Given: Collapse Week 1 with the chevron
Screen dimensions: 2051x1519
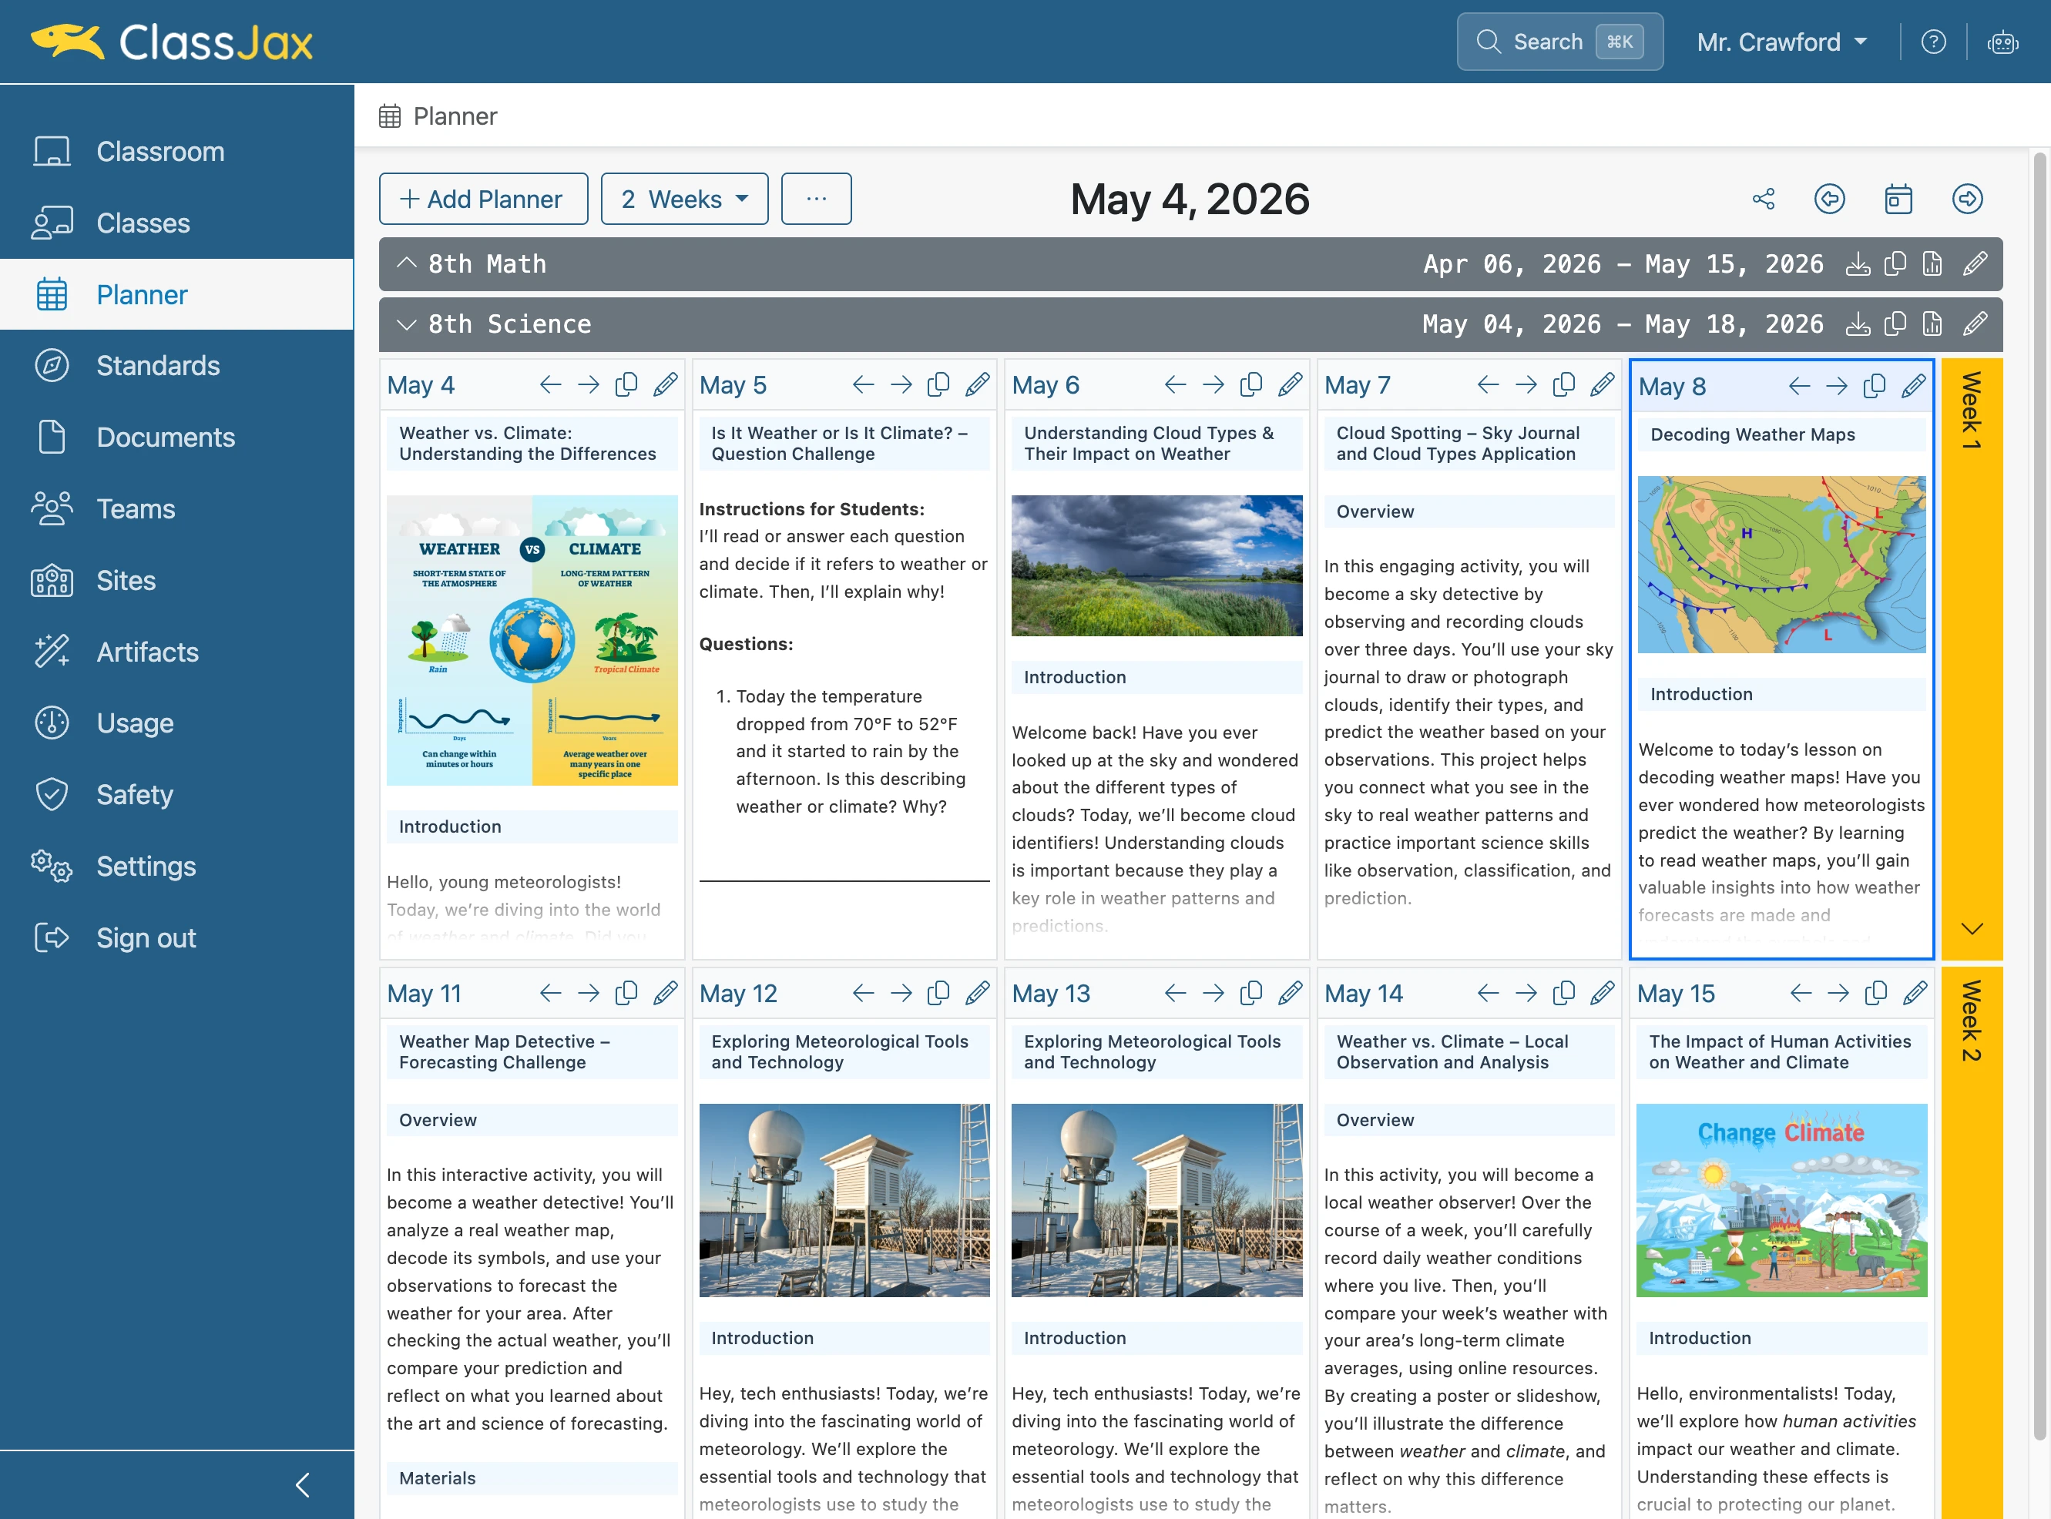Looking at the screenshot, I should pos(1972,929).
